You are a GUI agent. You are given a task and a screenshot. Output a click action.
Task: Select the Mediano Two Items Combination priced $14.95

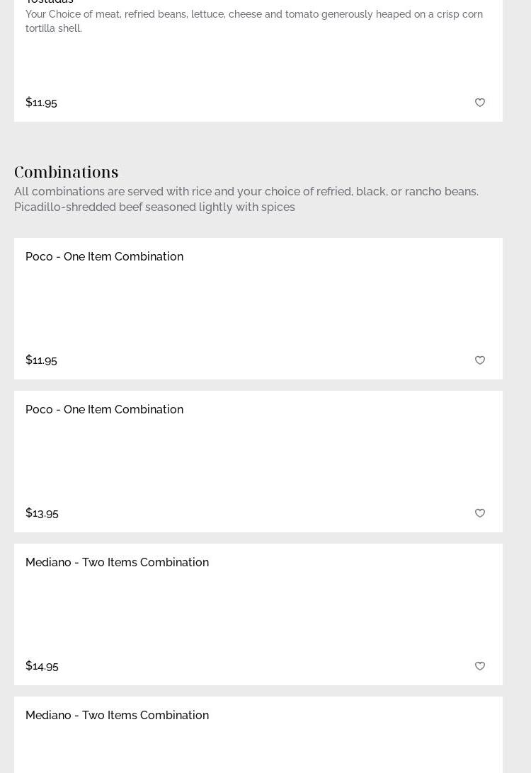tap(117, 563)
